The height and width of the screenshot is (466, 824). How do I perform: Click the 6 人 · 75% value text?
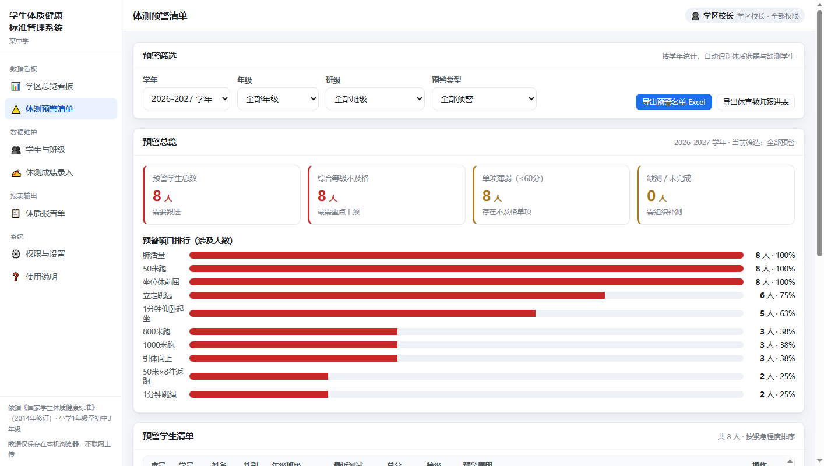pos(777,295)
